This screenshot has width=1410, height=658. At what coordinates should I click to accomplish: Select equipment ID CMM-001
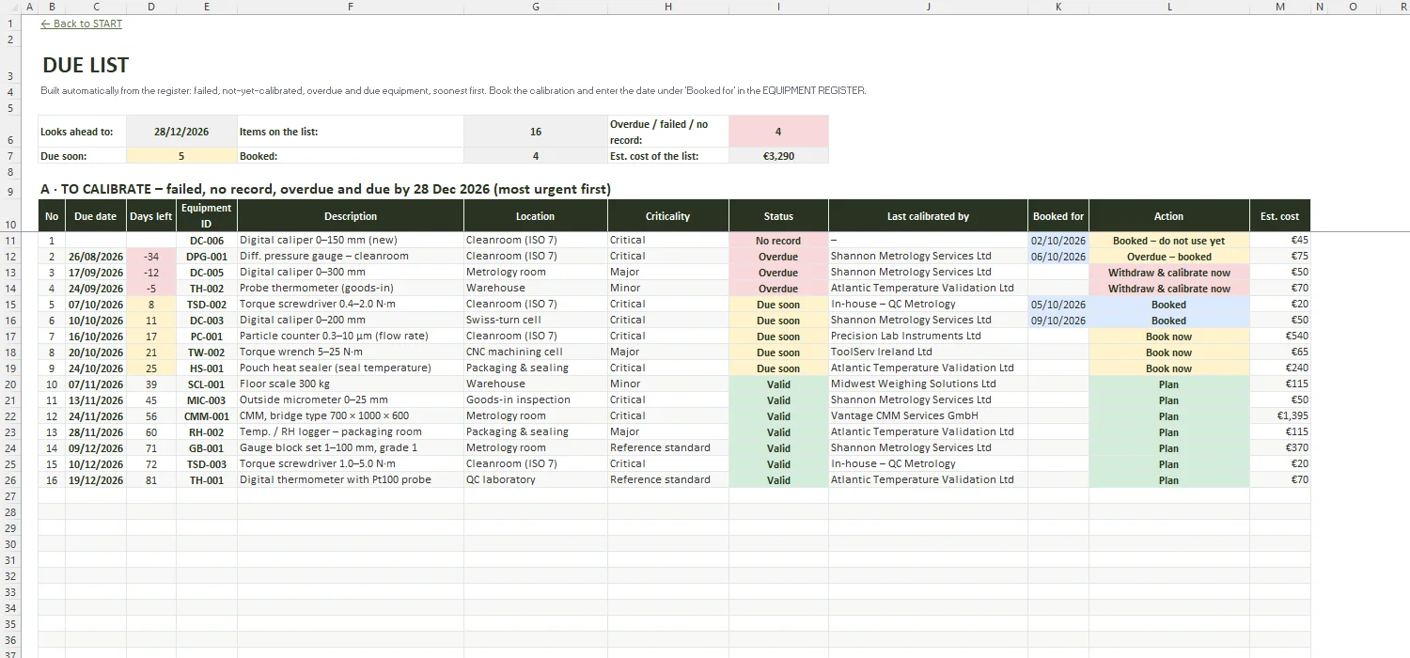point(207,416)
